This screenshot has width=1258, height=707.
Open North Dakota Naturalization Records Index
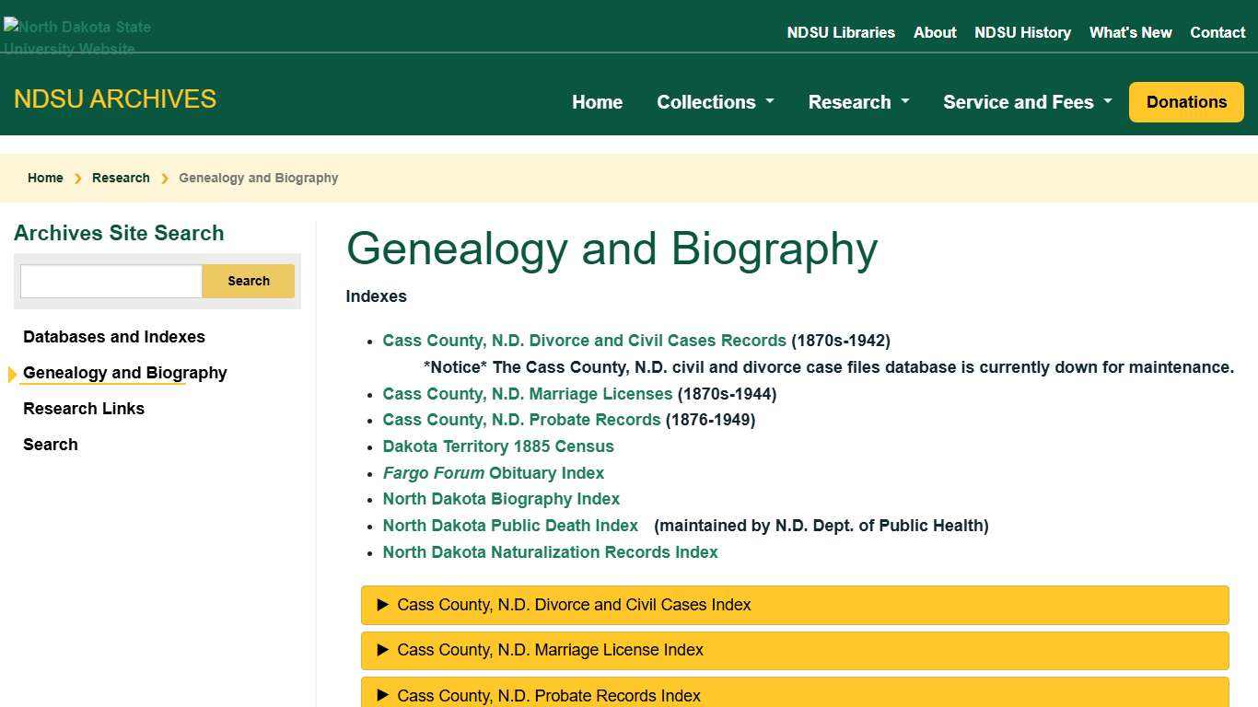tap(550, 552)
